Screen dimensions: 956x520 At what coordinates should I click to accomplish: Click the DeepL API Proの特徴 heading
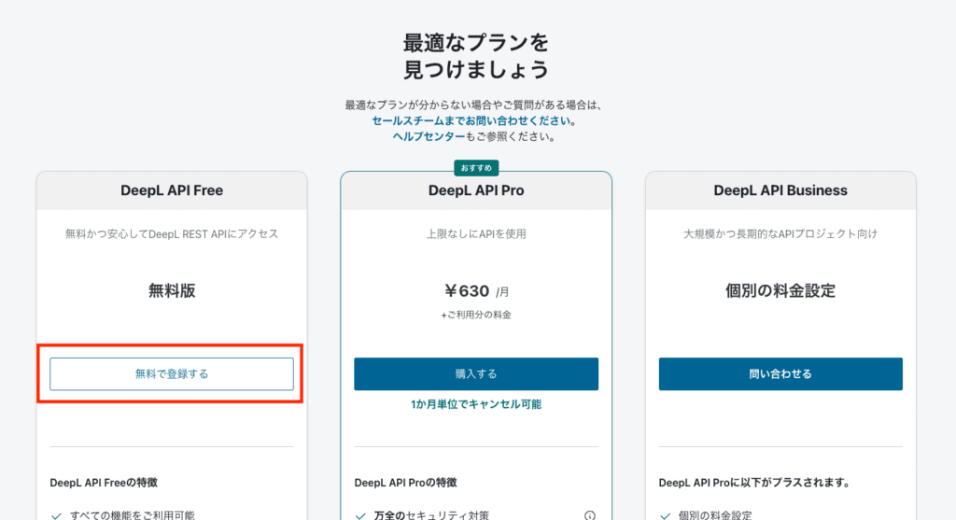click(407, 483)
